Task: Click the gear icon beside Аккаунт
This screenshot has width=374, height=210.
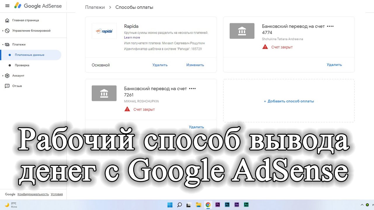Action: [x=7, y=76]
